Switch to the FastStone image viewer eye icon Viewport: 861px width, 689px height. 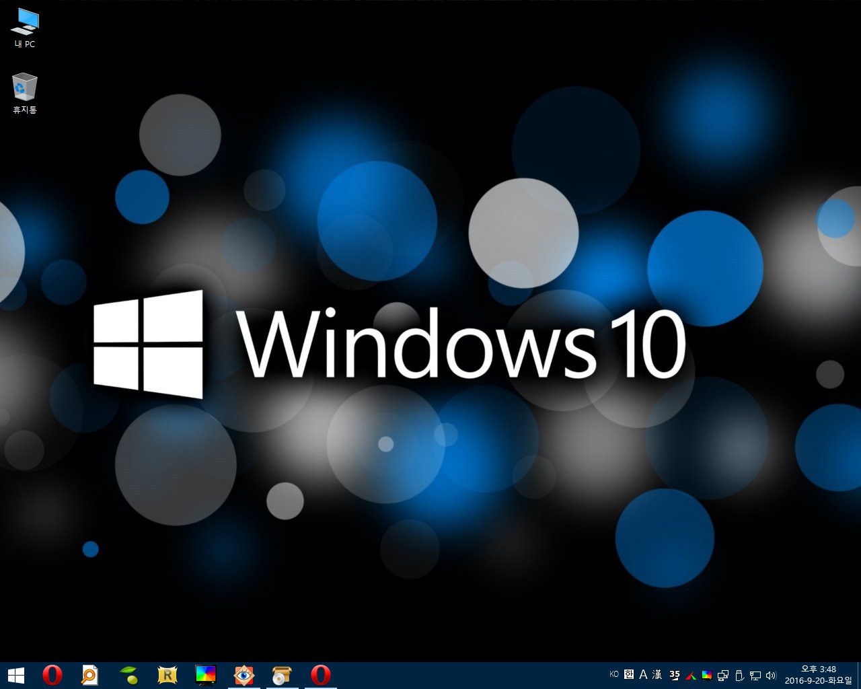coord(244,675)
